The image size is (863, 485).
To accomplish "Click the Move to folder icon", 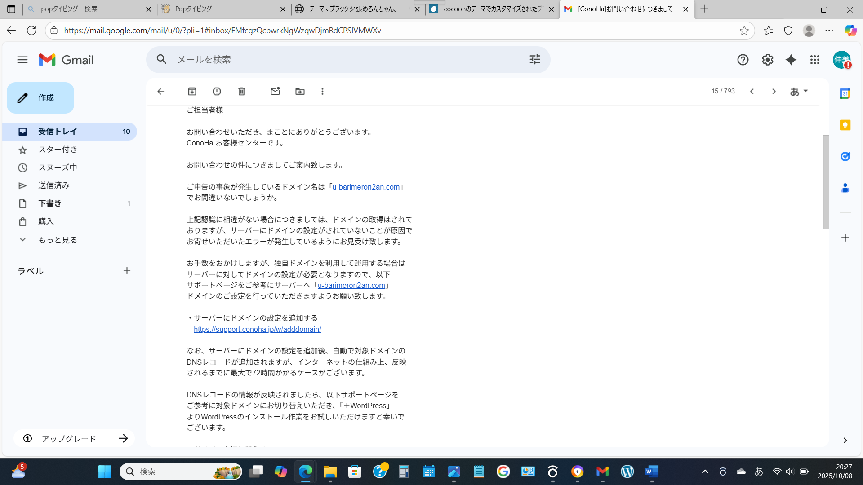I will click(x=300, y=92).
